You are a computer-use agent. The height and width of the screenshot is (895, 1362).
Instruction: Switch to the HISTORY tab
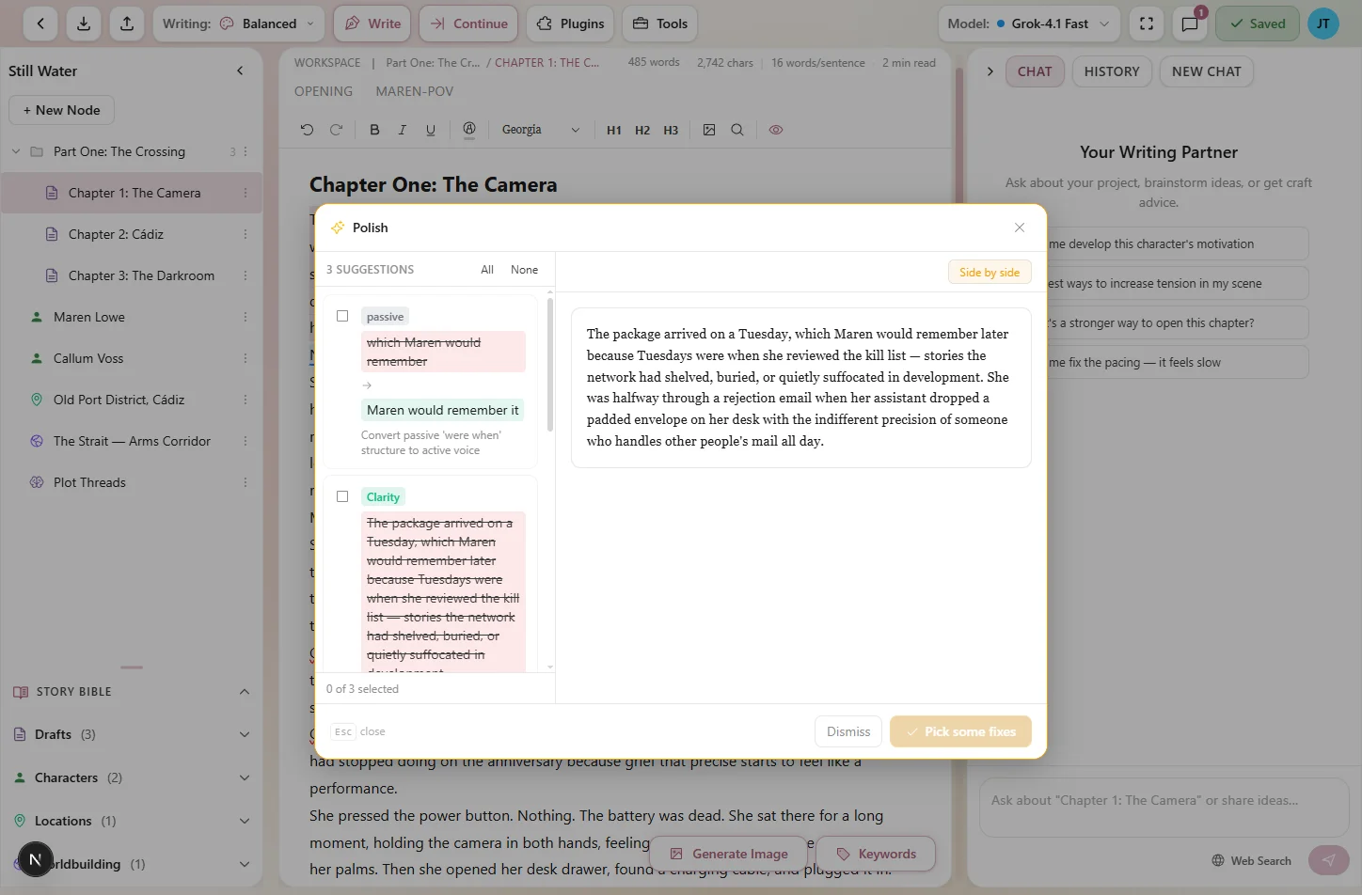(x=1111, y=71)
